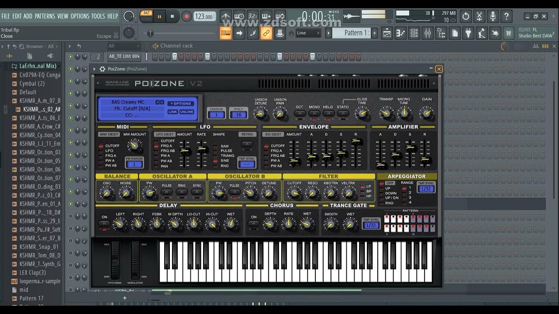Toggle Oscillator A SYNC button
The image size is (559, 314).
[x=197, y=192]
